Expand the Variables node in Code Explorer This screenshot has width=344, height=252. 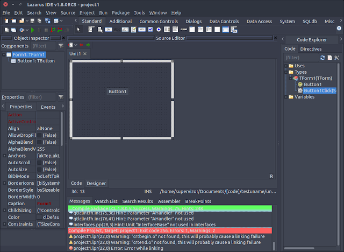[x=286, y=97]
